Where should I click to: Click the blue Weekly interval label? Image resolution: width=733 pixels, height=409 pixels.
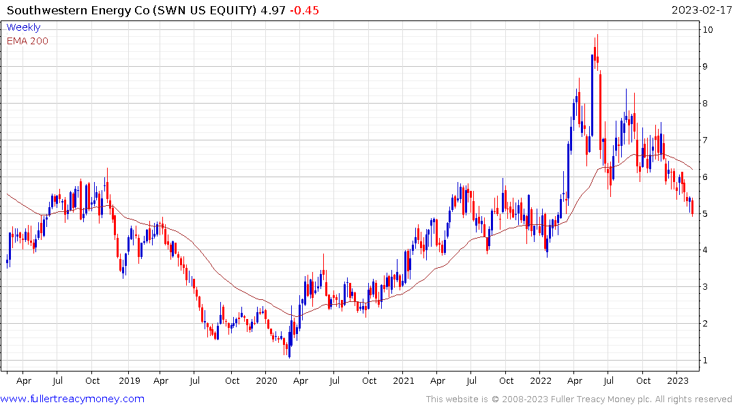tap(23, 27)
